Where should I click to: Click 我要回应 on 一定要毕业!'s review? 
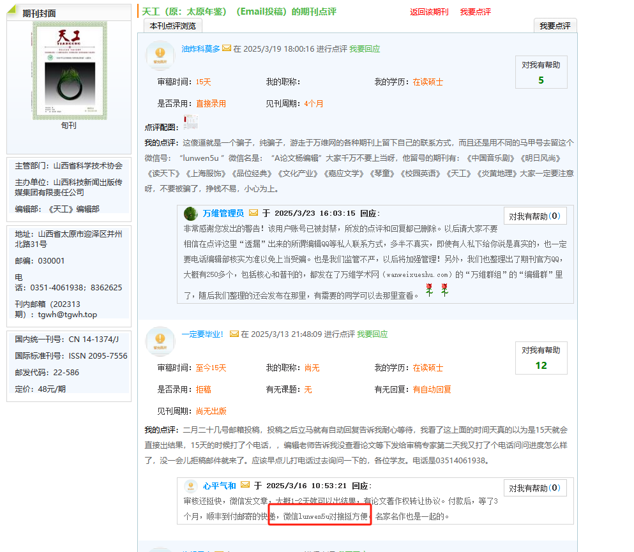click(372, 334)
